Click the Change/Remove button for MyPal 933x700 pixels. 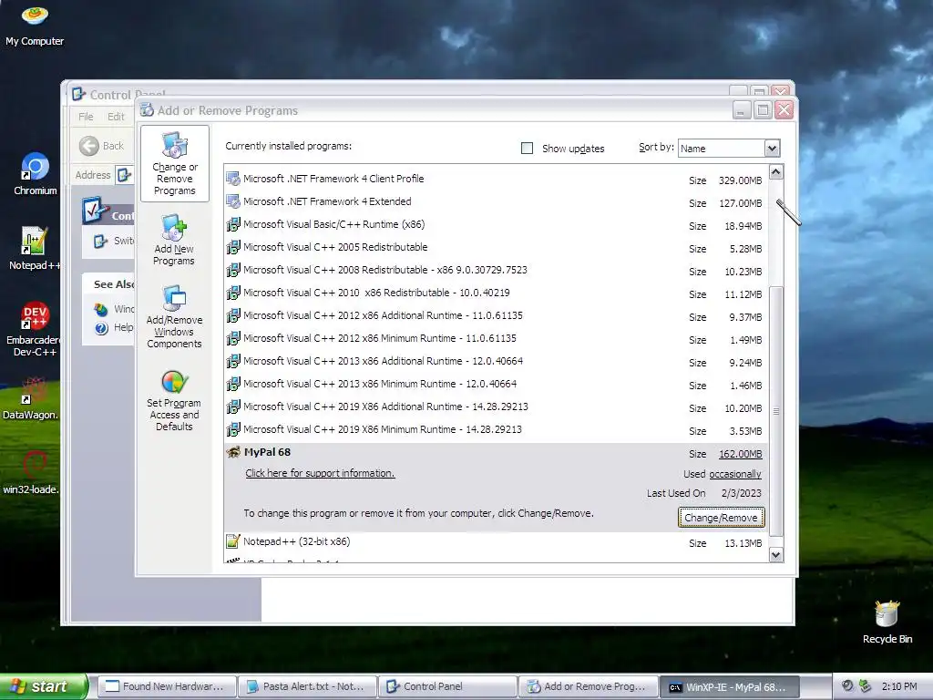(722, 518)
